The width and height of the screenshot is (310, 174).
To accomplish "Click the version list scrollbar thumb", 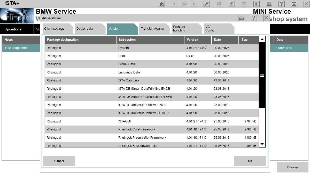I will pyautogui.click(x=262, y=75).
